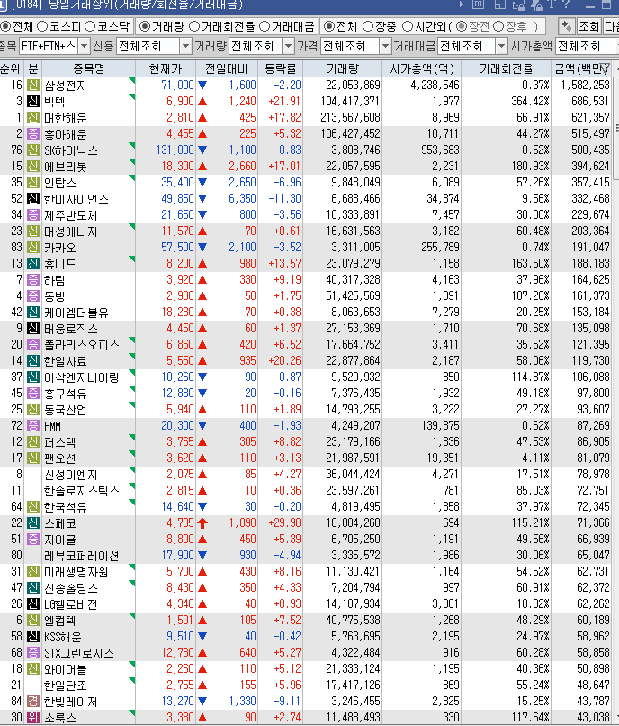
Task: Click the 신 badge beside 와이어블
Action: tap(33, 668)
